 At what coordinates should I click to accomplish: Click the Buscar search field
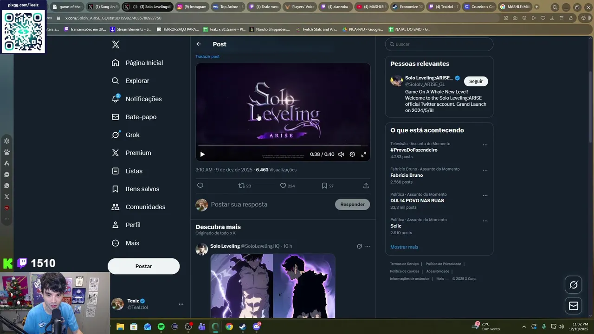pos(439,44)
